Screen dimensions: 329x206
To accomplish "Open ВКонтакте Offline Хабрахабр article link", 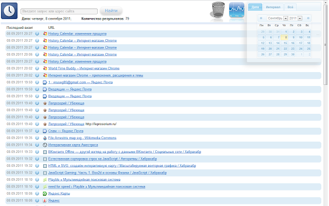I will 124,152.
